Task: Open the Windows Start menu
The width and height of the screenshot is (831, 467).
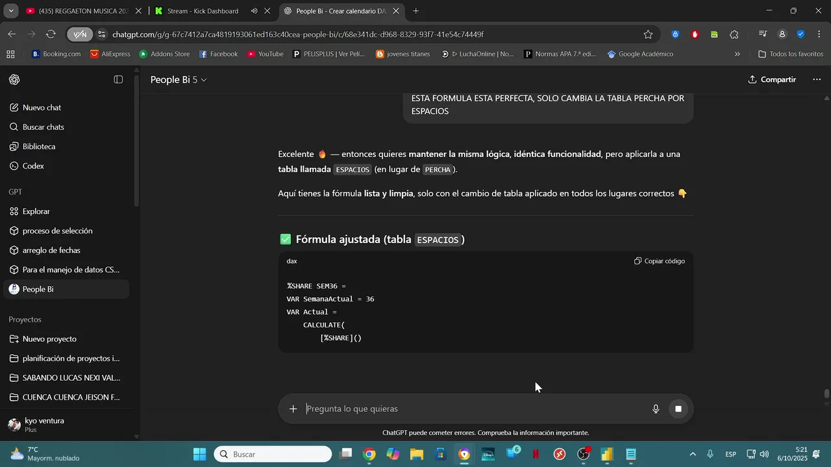Action: click(x=199, y=454)
